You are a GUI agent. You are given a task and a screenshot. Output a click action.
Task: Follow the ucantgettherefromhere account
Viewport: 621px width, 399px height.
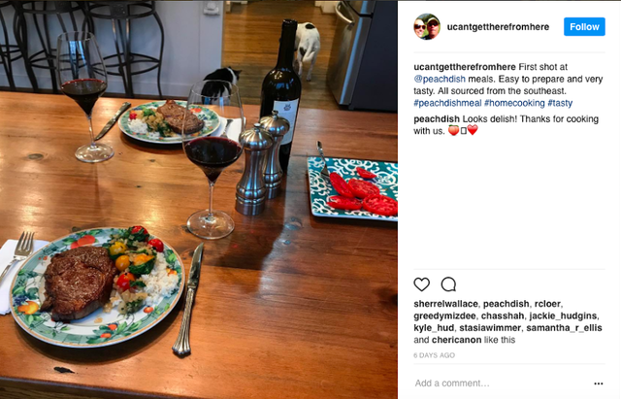coord(584,26)
